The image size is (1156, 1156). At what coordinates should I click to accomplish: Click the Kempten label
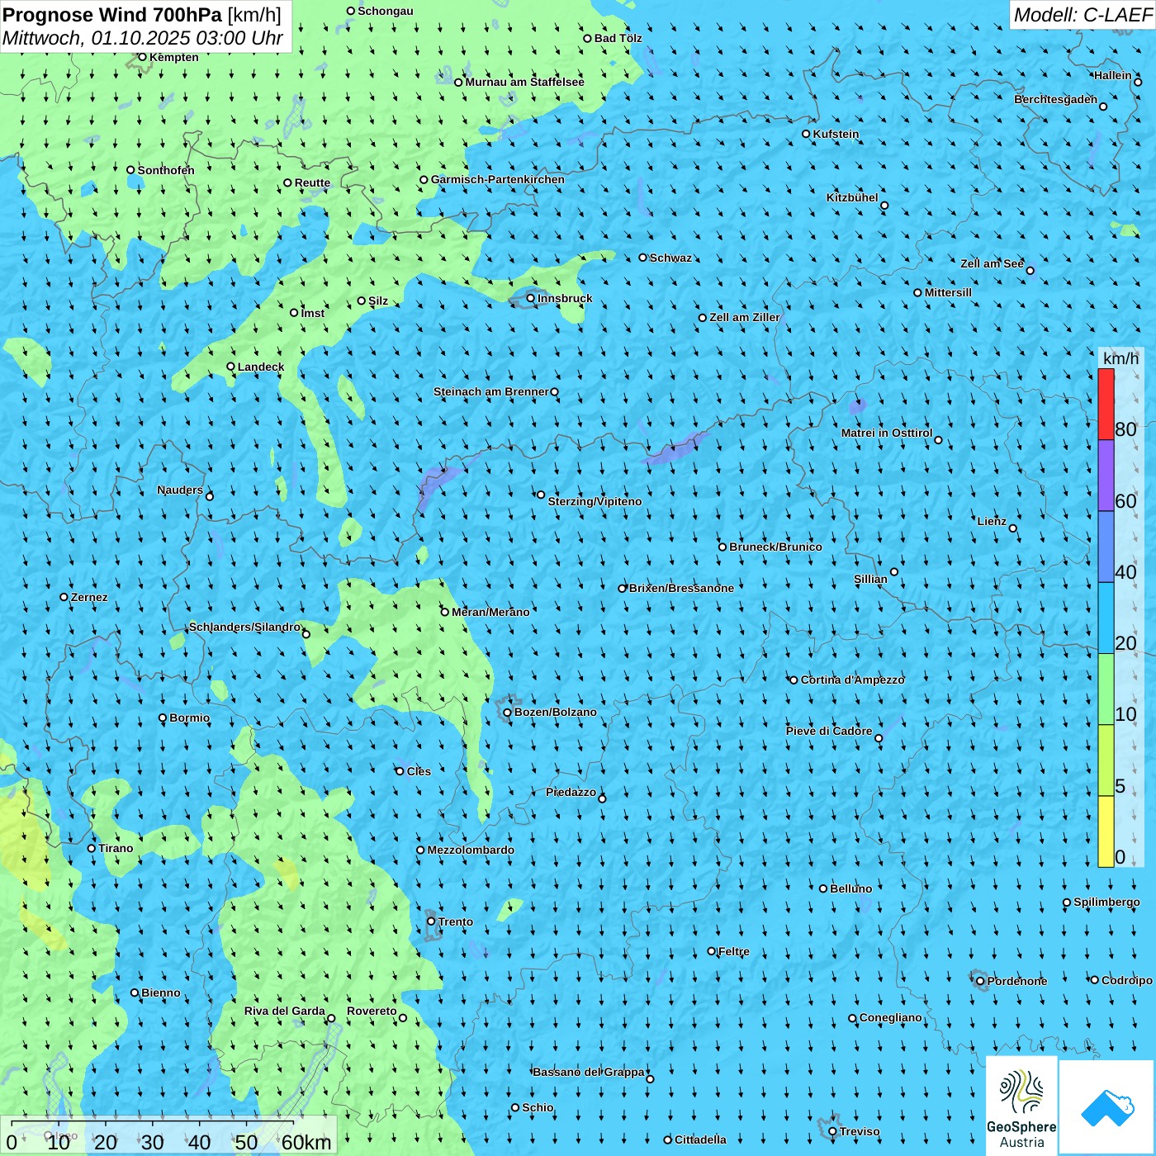coord(174,57)
